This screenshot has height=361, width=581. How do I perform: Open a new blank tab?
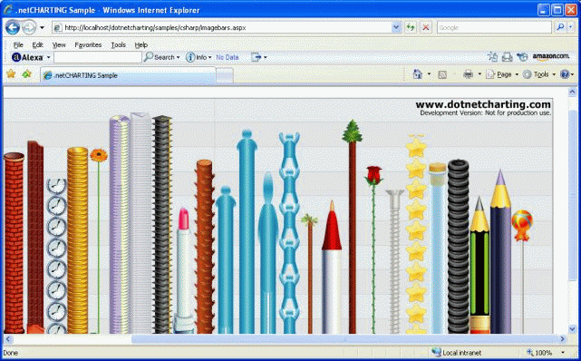pos(225,76)
